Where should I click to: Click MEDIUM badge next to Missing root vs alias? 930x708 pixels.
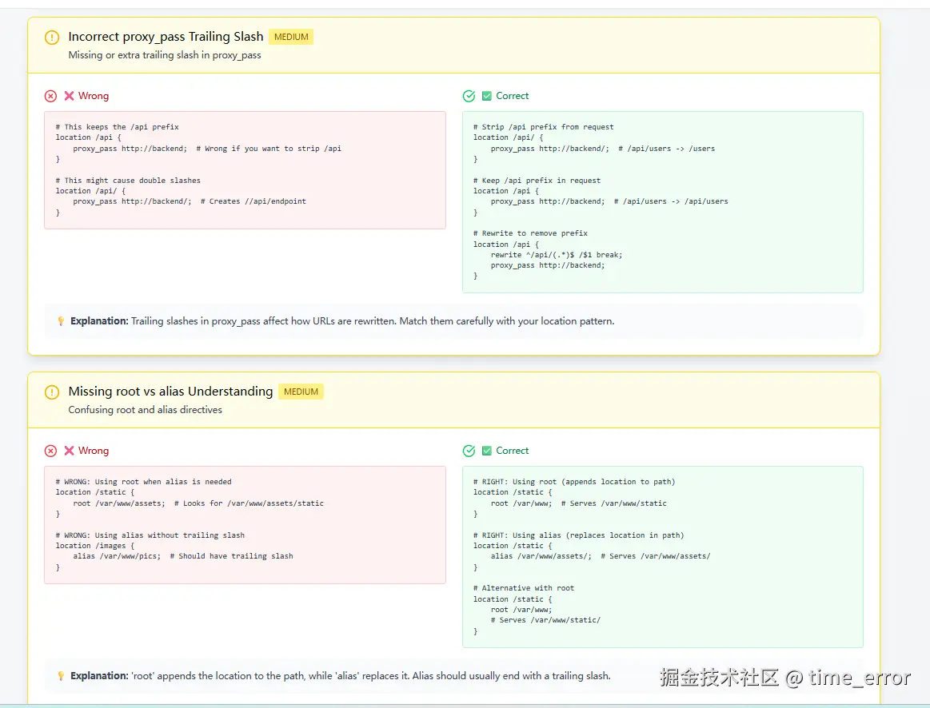301,392
